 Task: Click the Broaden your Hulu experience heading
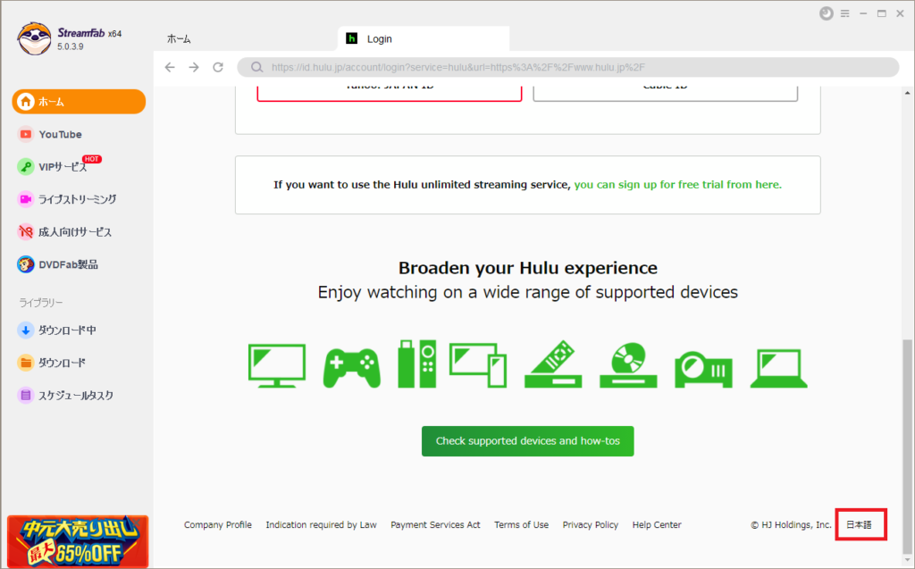click(527, 268)
